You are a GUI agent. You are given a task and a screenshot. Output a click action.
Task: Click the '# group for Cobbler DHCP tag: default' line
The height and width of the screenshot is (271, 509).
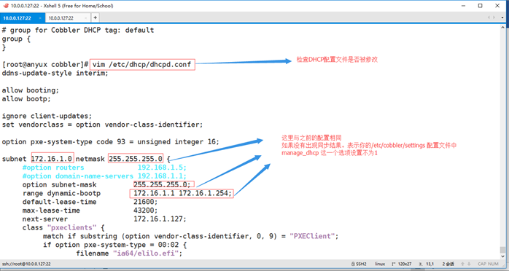pos(78,30)
